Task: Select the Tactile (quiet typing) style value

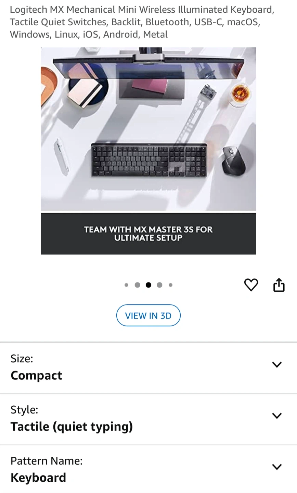Action: tap(72, 427)
